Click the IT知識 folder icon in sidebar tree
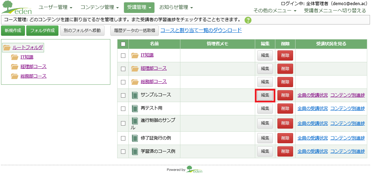 click(x=15, y=57)
